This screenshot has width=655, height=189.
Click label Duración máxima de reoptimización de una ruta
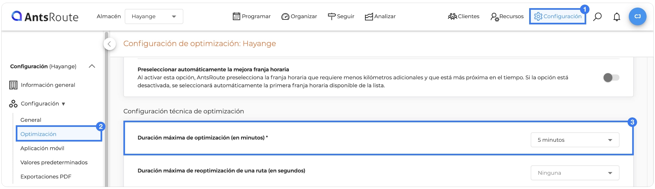pos(221,171)
